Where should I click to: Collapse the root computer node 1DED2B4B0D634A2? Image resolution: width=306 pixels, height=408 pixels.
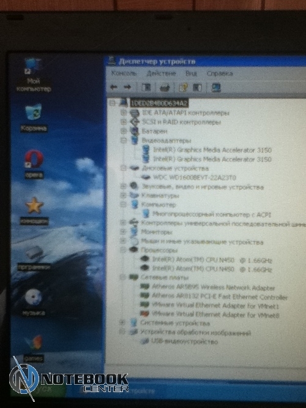pyautogui.click(x=113, y=104)
